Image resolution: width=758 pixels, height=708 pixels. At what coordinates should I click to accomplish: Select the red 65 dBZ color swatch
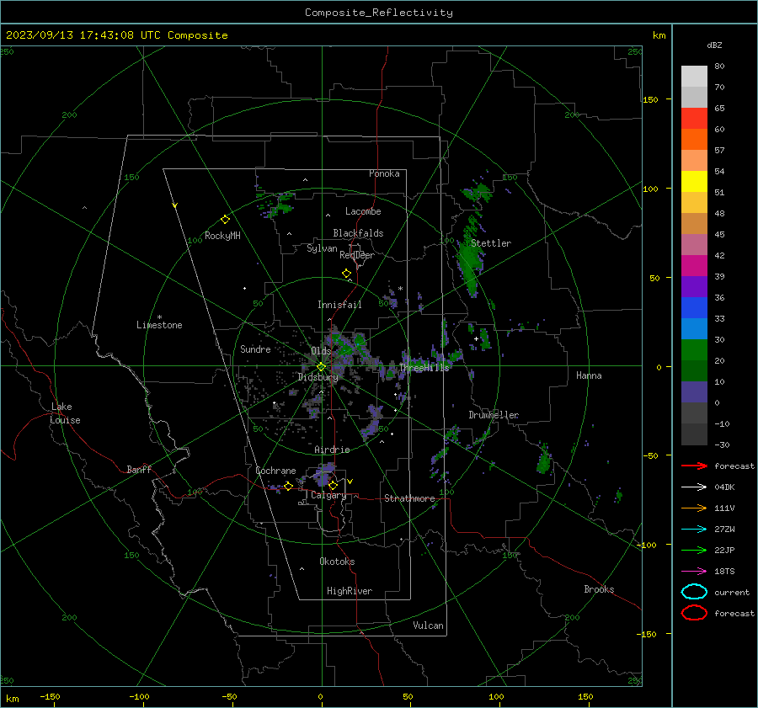pos(694,118)
